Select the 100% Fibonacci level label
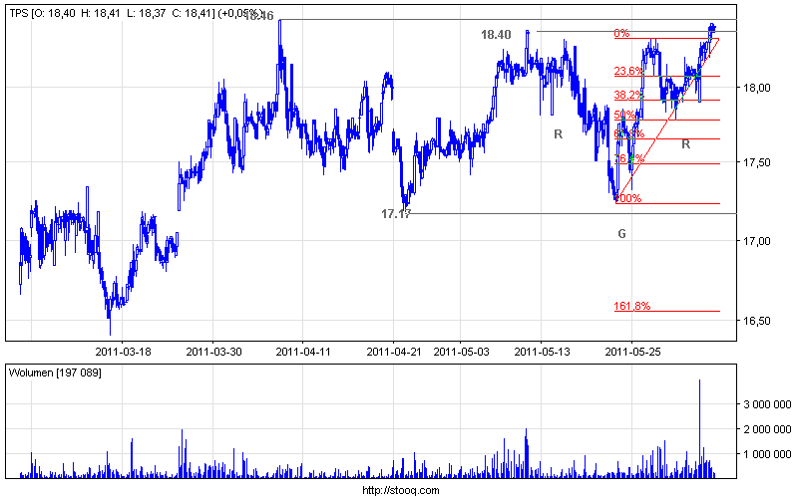 point(628,198)
